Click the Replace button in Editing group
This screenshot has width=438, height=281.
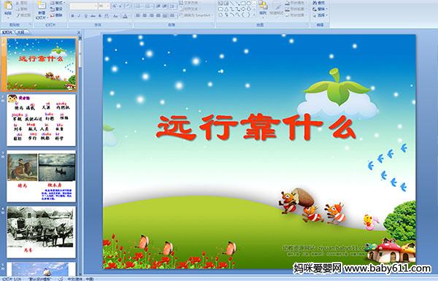[319, 9]
